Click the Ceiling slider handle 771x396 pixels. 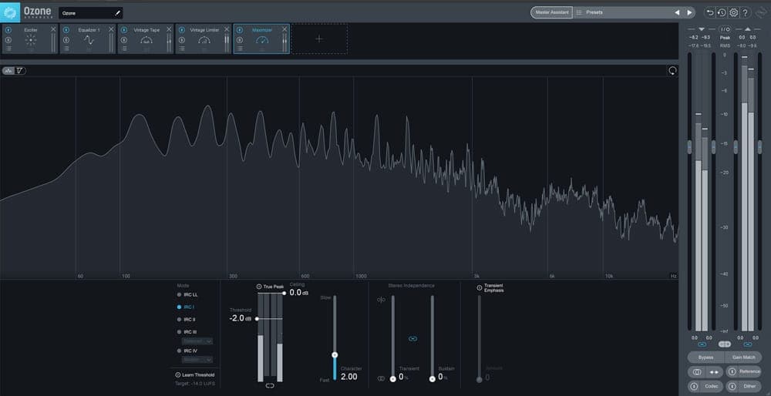284,293
